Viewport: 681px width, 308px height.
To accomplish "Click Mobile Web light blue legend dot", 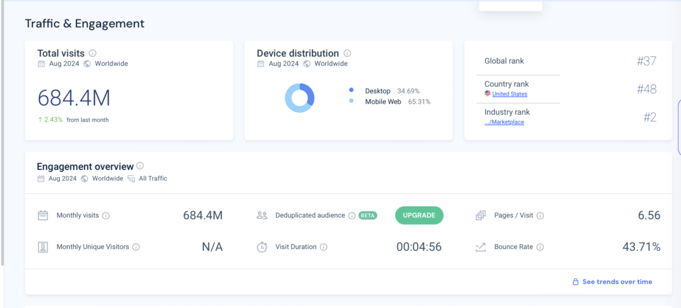I will pyautogui.click(x=351, y=101).
